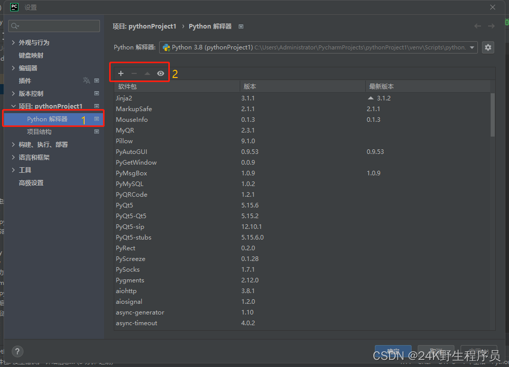This screenshot has height=367, width=509.
Task: Click the help question mark button
Action: (x=17, y=351)
